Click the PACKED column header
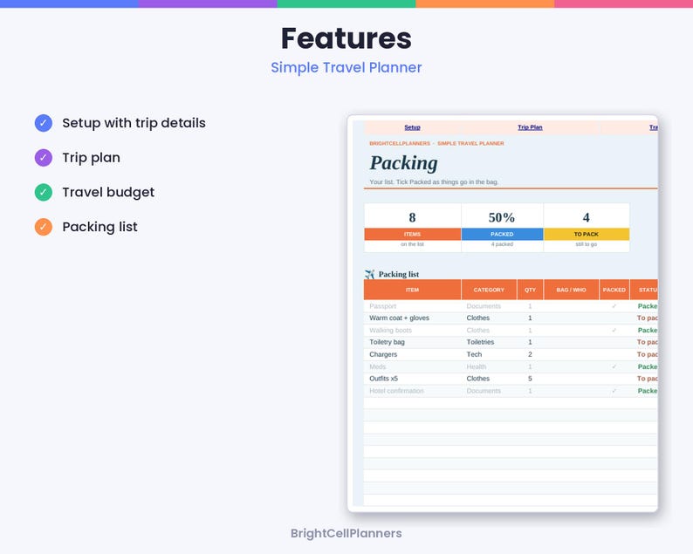This screenshot has width=693, height=554. click(x=614, y=290)
